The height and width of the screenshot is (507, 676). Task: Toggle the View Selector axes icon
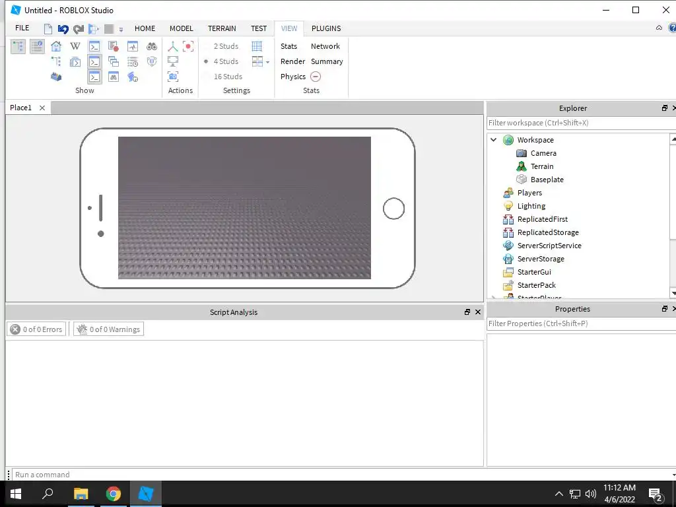click(173, 46)
